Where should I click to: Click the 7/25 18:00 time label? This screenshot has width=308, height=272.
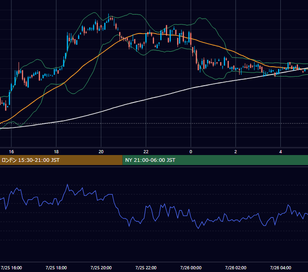[56, 267]
